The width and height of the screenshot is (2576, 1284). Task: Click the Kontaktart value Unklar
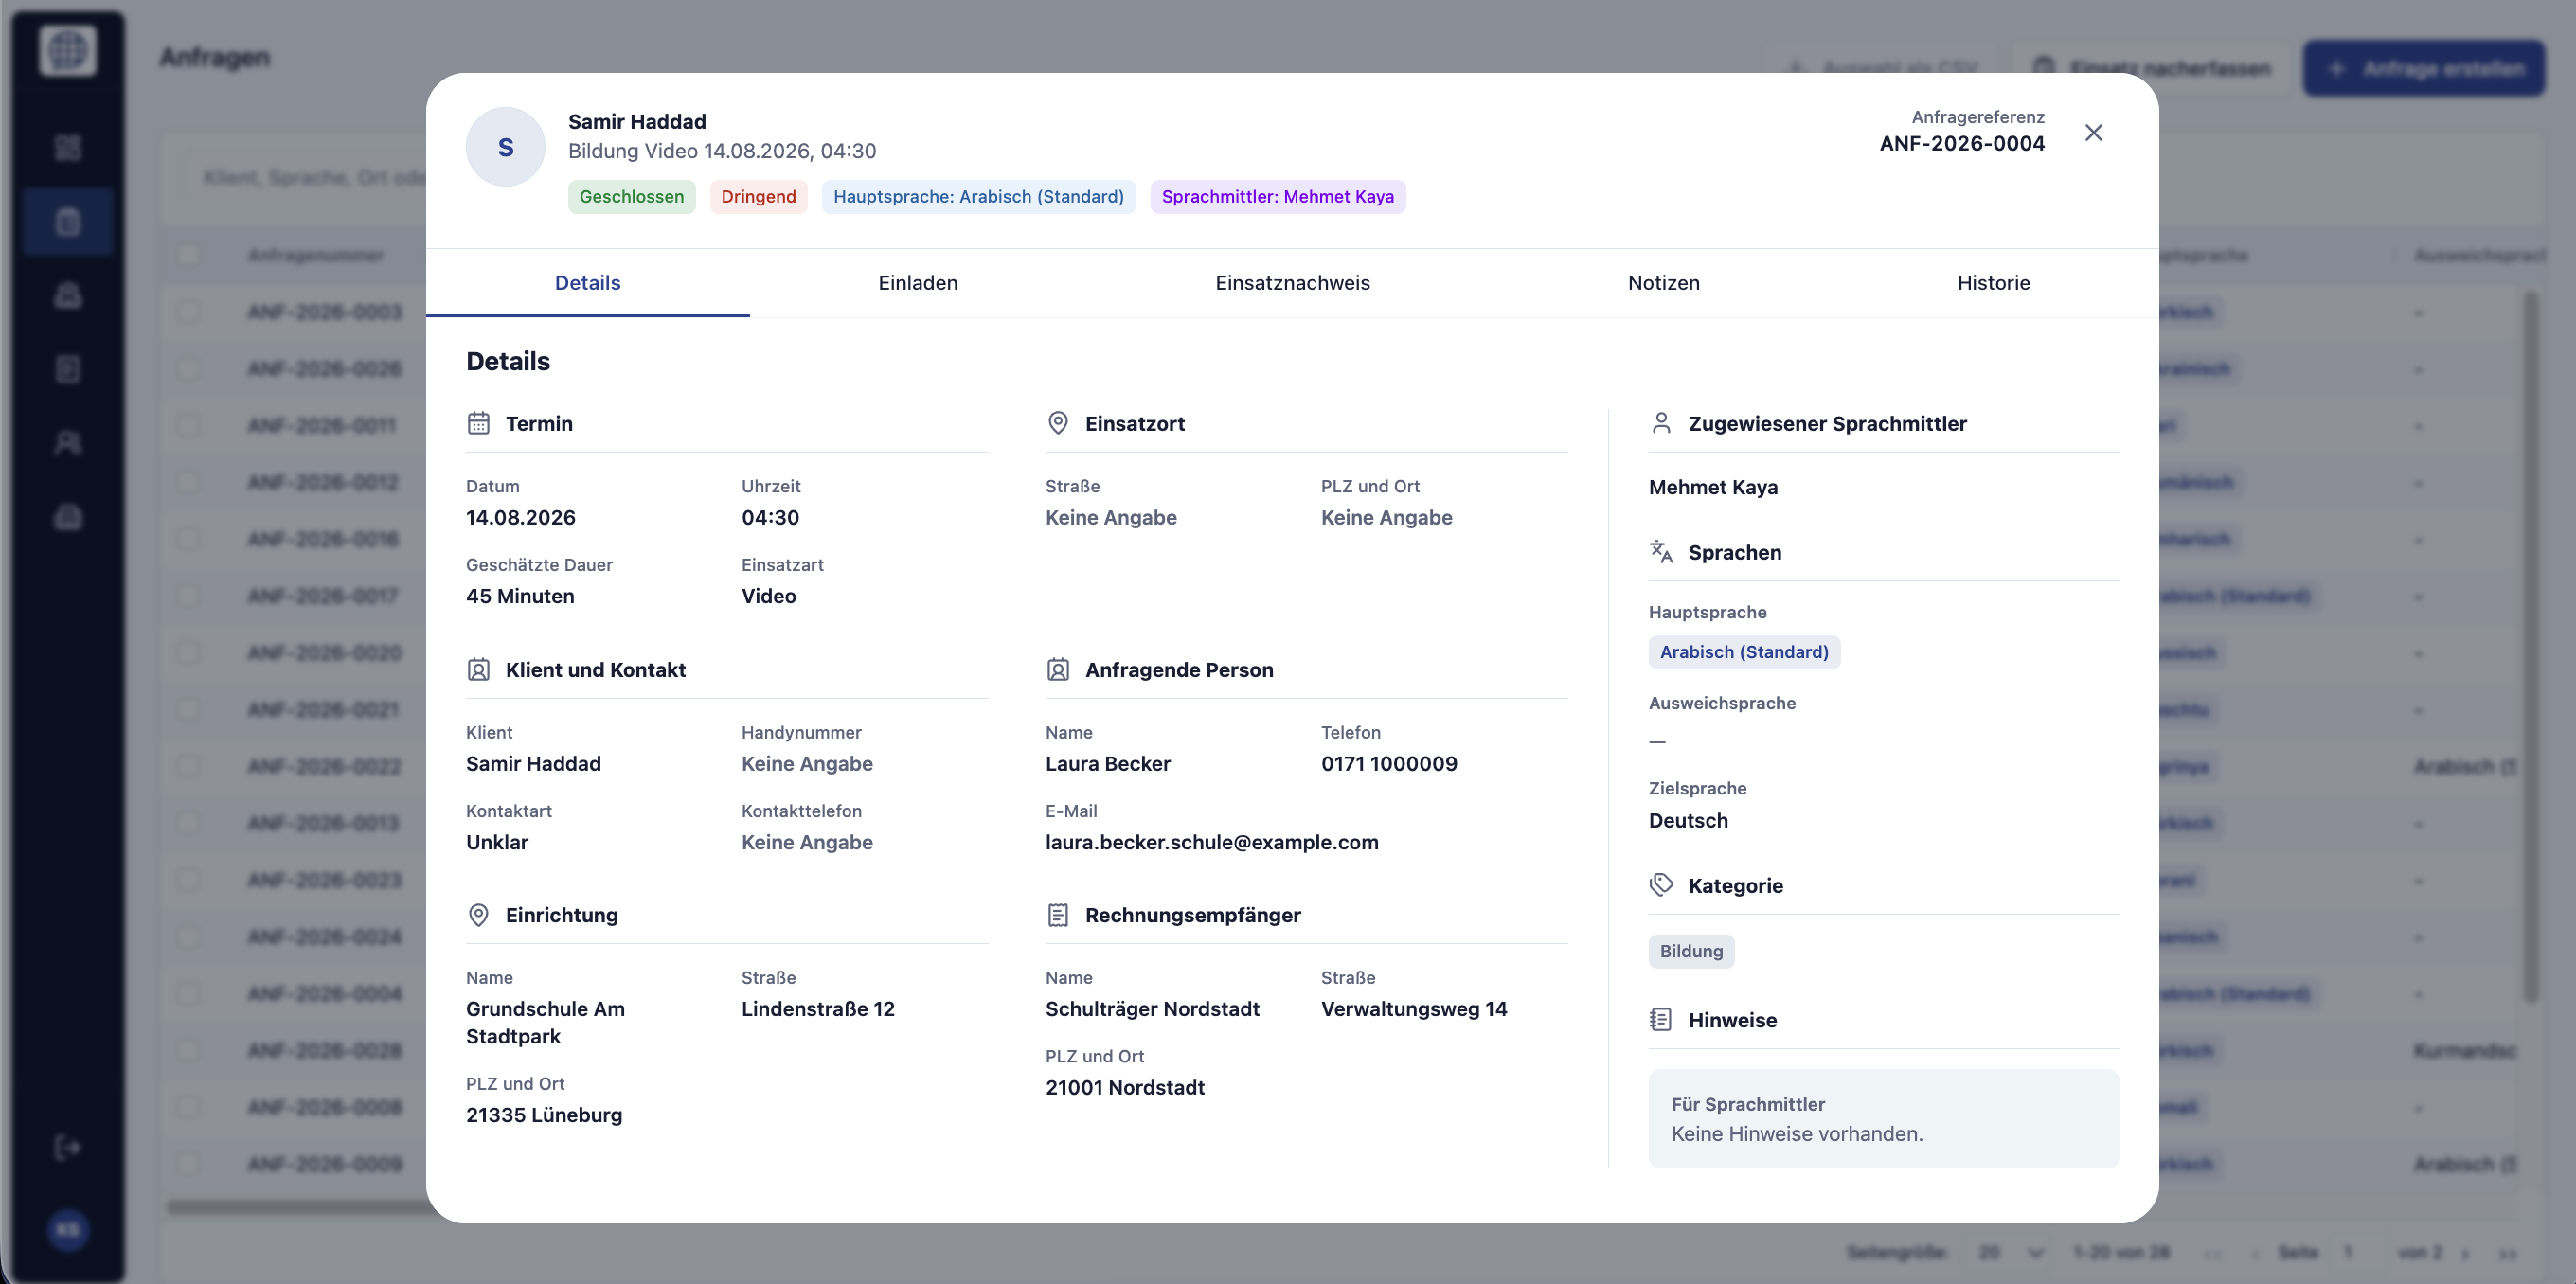pyautogui.click(x=497, y=842)
